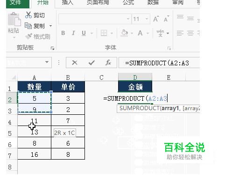
Task: Open the phonetic guide dropdown arrow
Action: click(x=168, y=33)
